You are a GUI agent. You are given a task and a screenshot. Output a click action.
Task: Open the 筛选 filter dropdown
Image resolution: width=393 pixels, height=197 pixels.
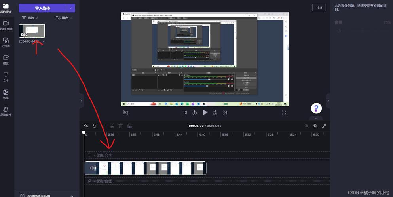pyautogui.click(x=30, y=18)
